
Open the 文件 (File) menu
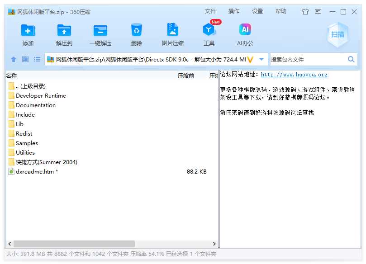tap(210, 11)
